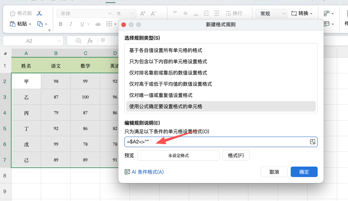Click the cell Borders icon

pos(109,24)
